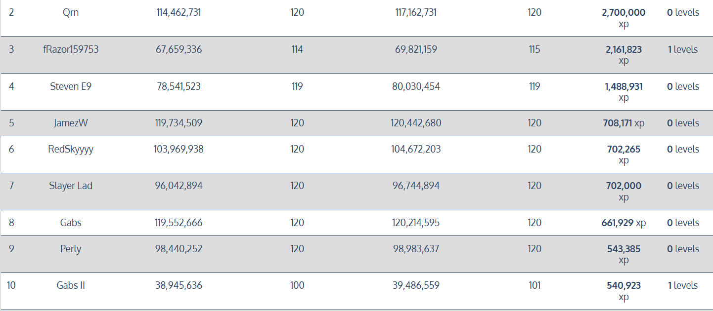Select rank number 10 cell

[11, 285]
